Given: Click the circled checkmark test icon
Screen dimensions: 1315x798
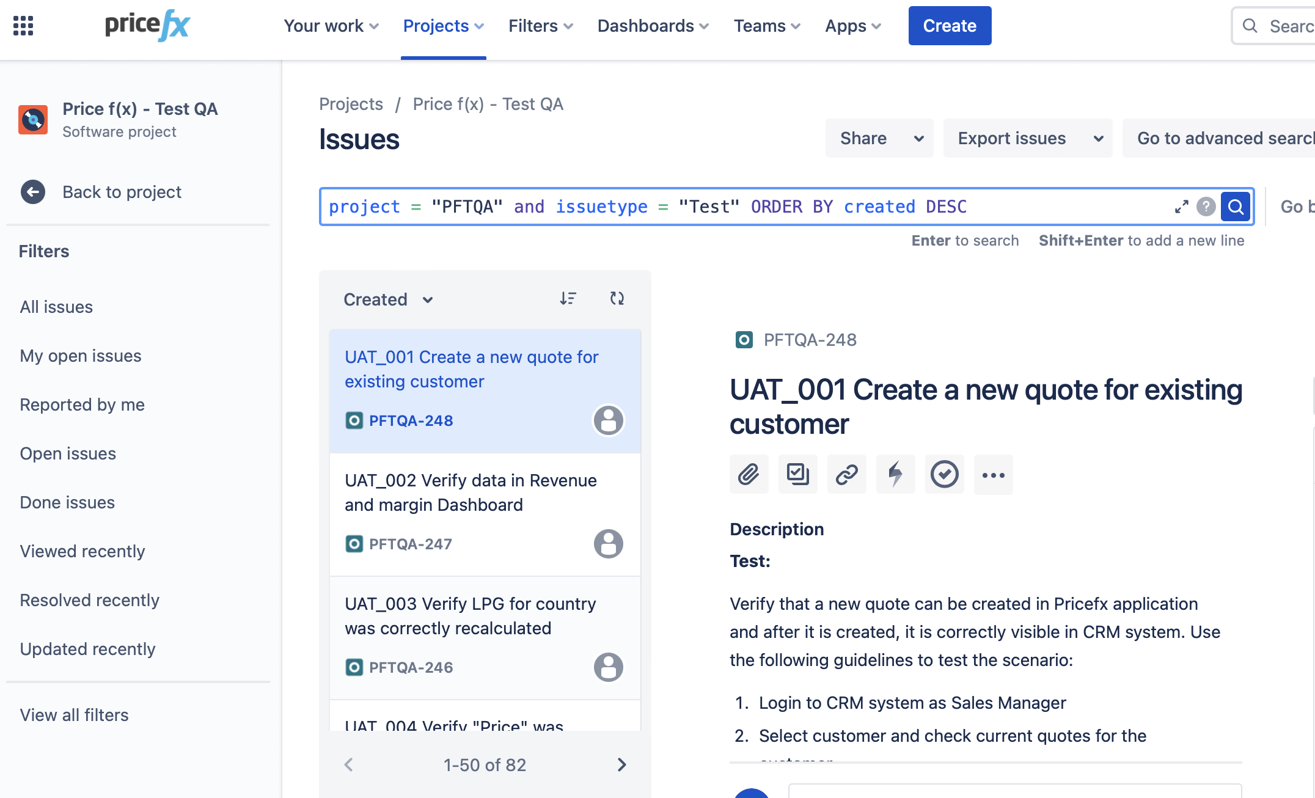Looking at the screenshot, I should click(x=944, y=474).
